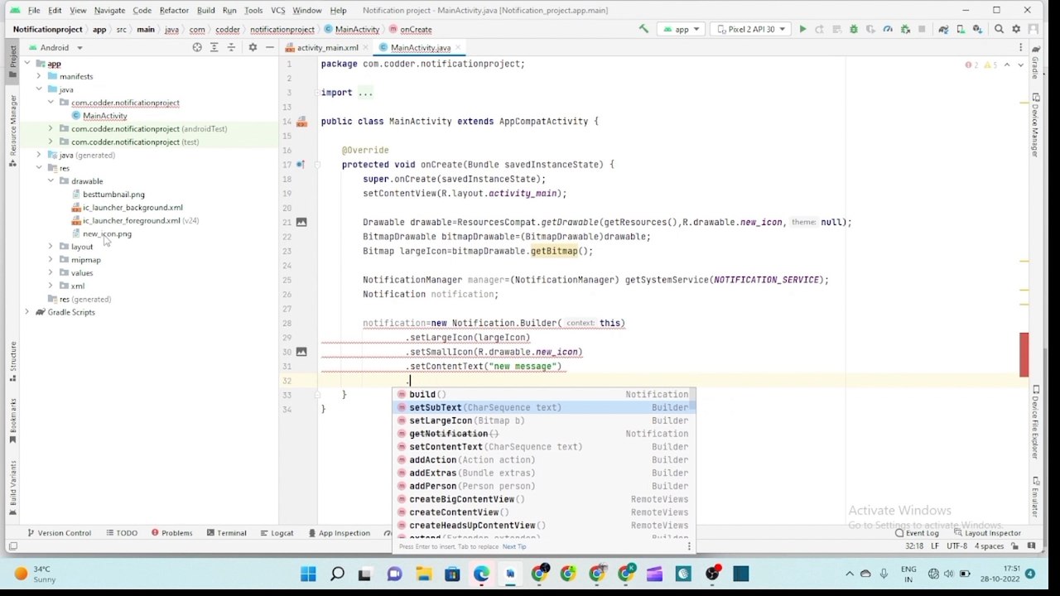Open Search Everywhere magnifier icon
The height and width of the screenshot is (596, 1060).
999,29
